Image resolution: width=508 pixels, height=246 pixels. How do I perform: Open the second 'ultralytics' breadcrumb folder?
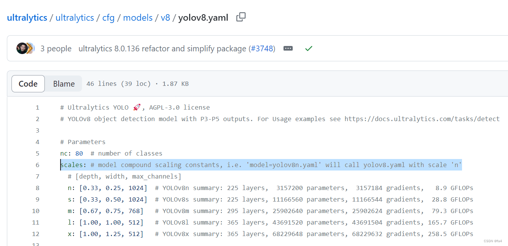click(x=75, y=18)
